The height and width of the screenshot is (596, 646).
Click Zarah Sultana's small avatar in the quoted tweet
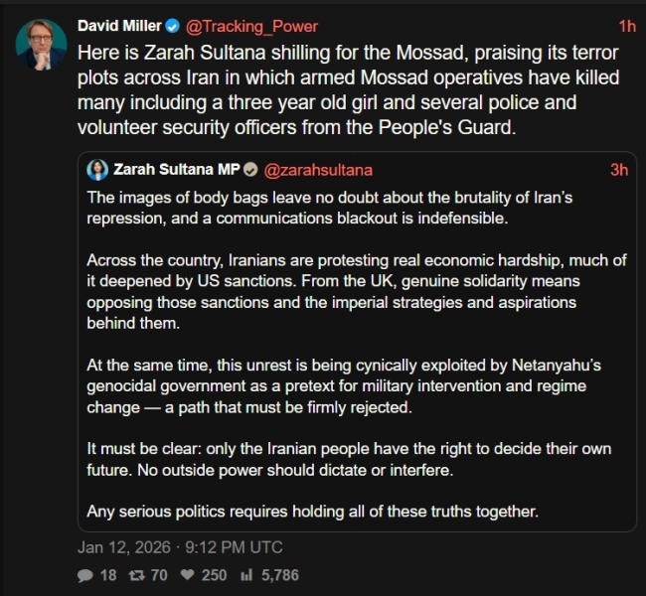point(98,170)
